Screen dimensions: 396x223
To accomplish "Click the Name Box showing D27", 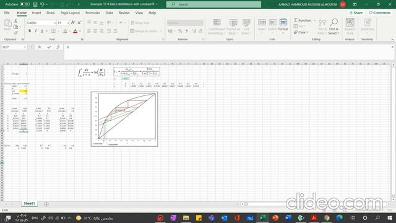I will (14, 47).
